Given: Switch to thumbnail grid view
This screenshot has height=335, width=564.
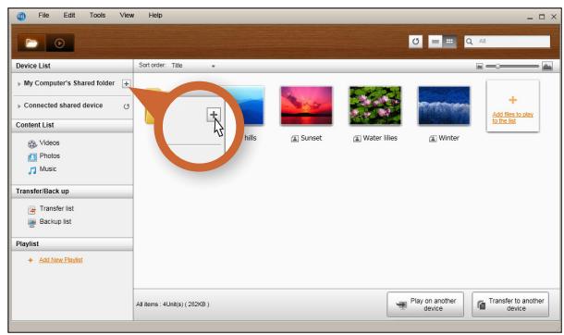Looking at the screenshot, I should [449, 42].
